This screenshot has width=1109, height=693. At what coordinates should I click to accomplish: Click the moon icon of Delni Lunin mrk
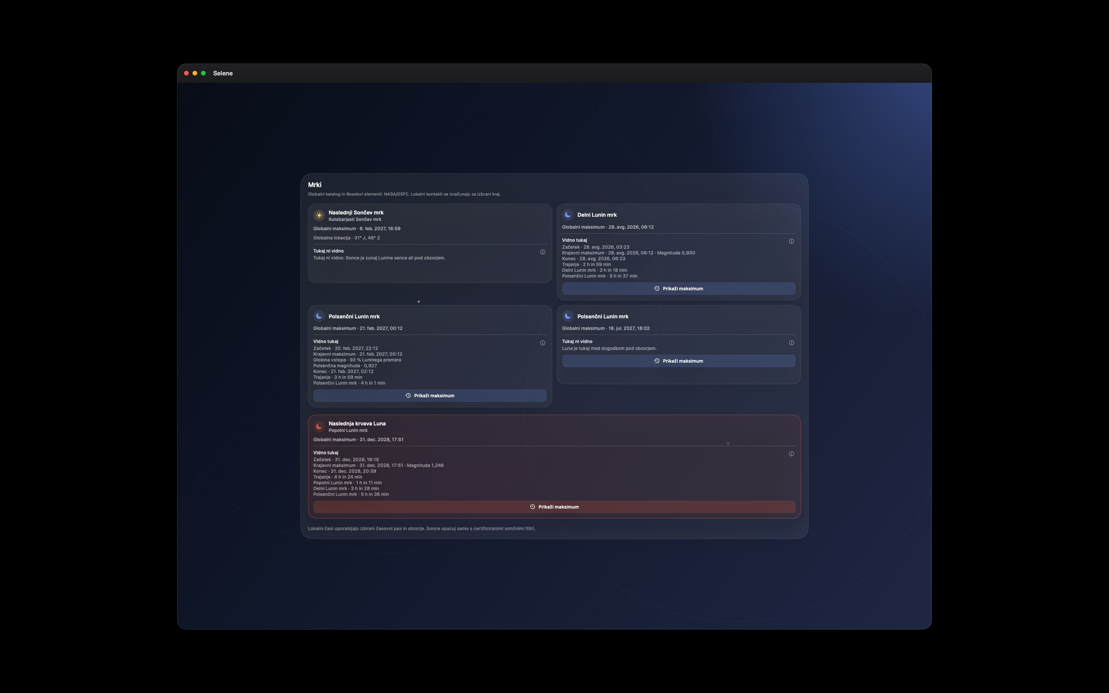click(568, 214)
